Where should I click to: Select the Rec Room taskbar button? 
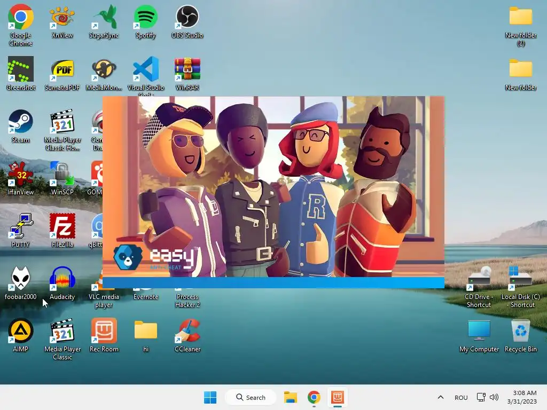click(338, 397)
